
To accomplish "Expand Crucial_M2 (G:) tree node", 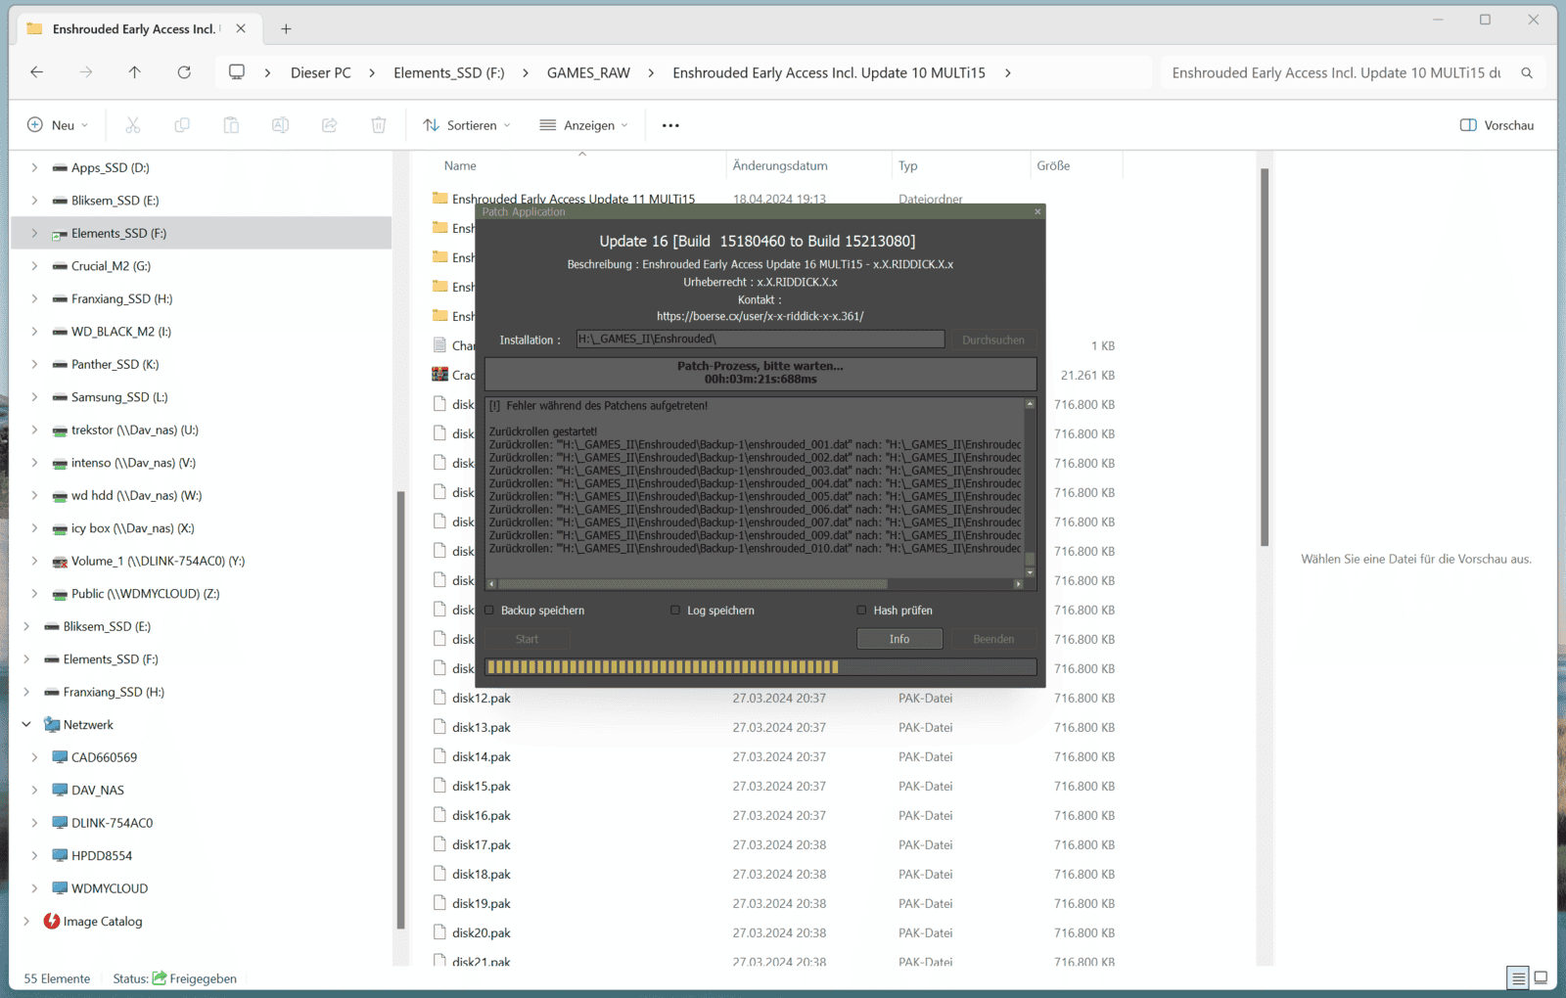I will pos(34,266).
